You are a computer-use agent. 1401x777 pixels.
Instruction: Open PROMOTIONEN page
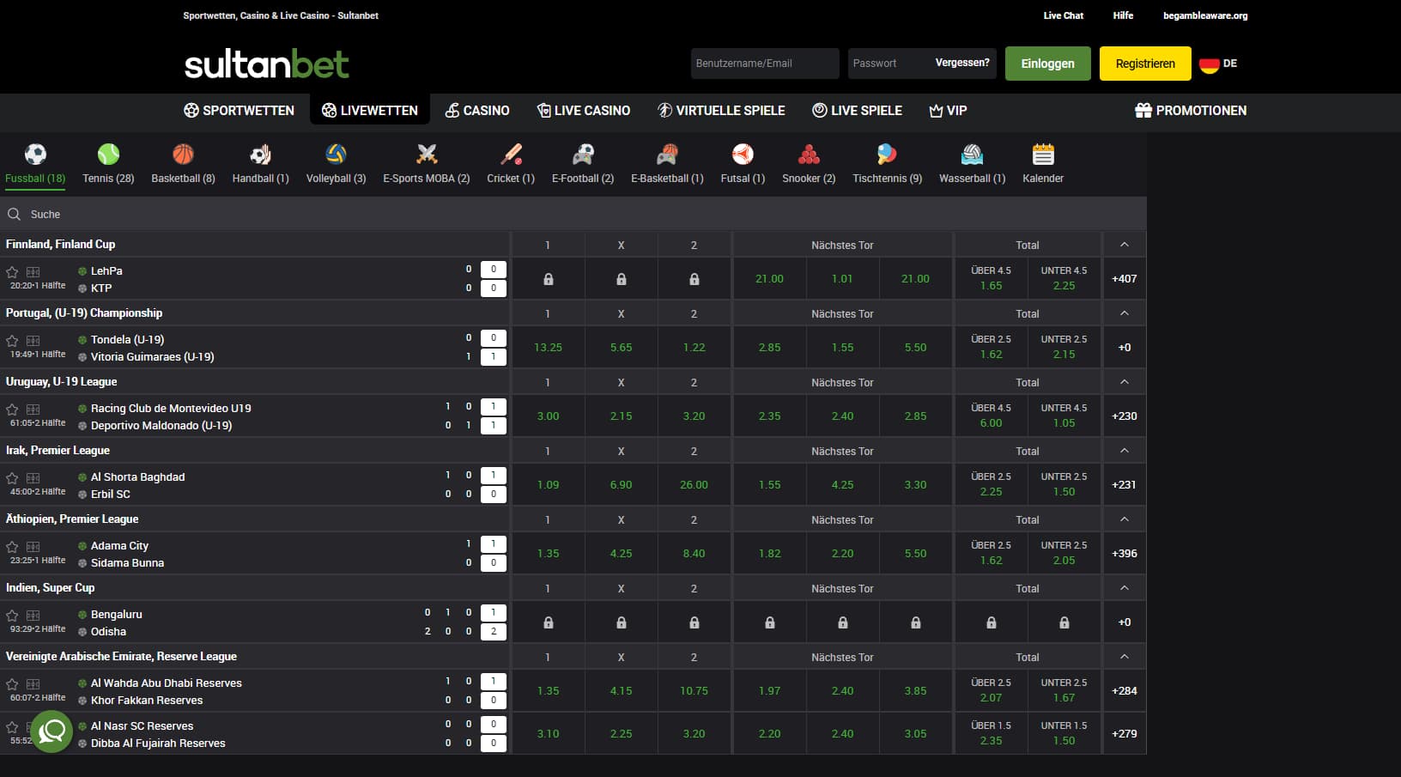[x=1191, y=111]
